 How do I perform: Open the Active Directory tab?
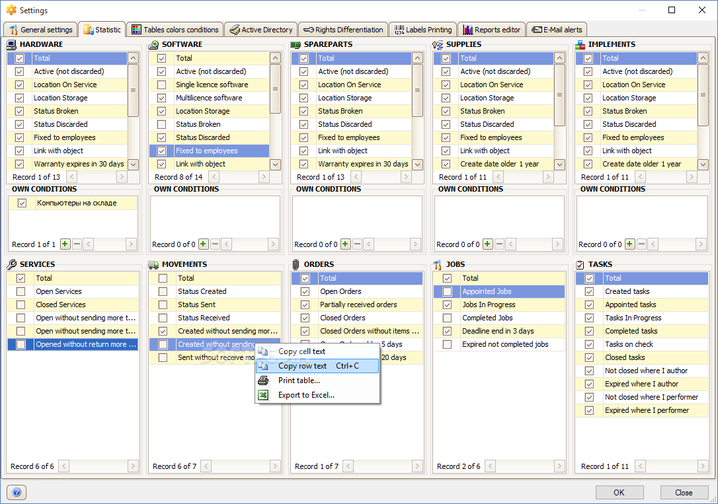[261, 30]
